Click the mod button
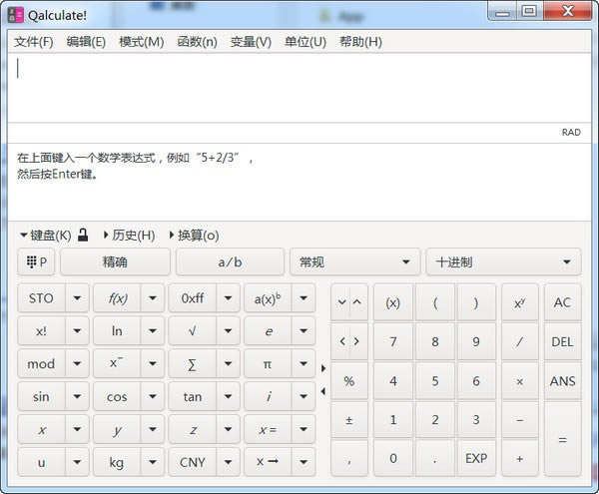This screenshot has height=494, width=599. [41, 364]
